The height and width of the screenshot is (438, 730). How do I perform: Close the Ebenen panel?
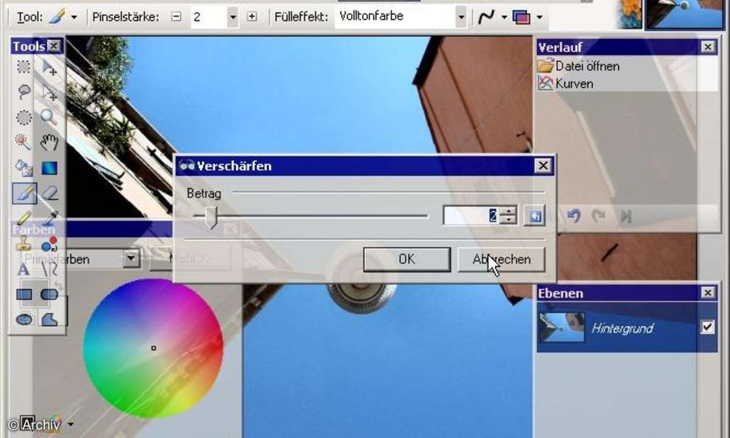[x=708, y=293]
